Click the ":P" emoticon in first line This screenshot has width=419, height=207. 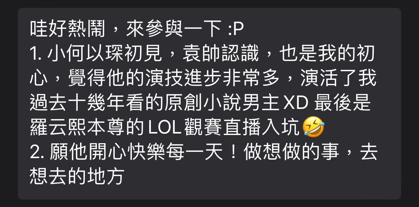click(x=236, y=29)
